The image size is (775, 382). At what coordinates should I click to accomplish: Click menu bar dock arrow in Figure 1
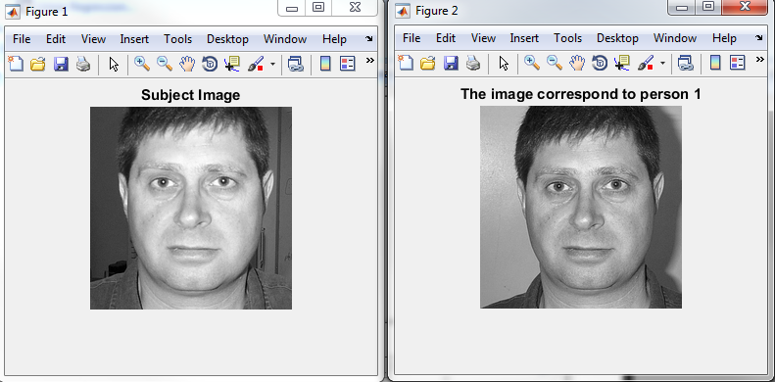point(369,38)
